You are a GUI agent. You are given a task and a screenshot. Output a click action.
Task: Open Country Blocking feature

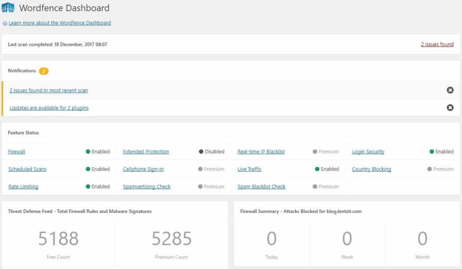371,169
